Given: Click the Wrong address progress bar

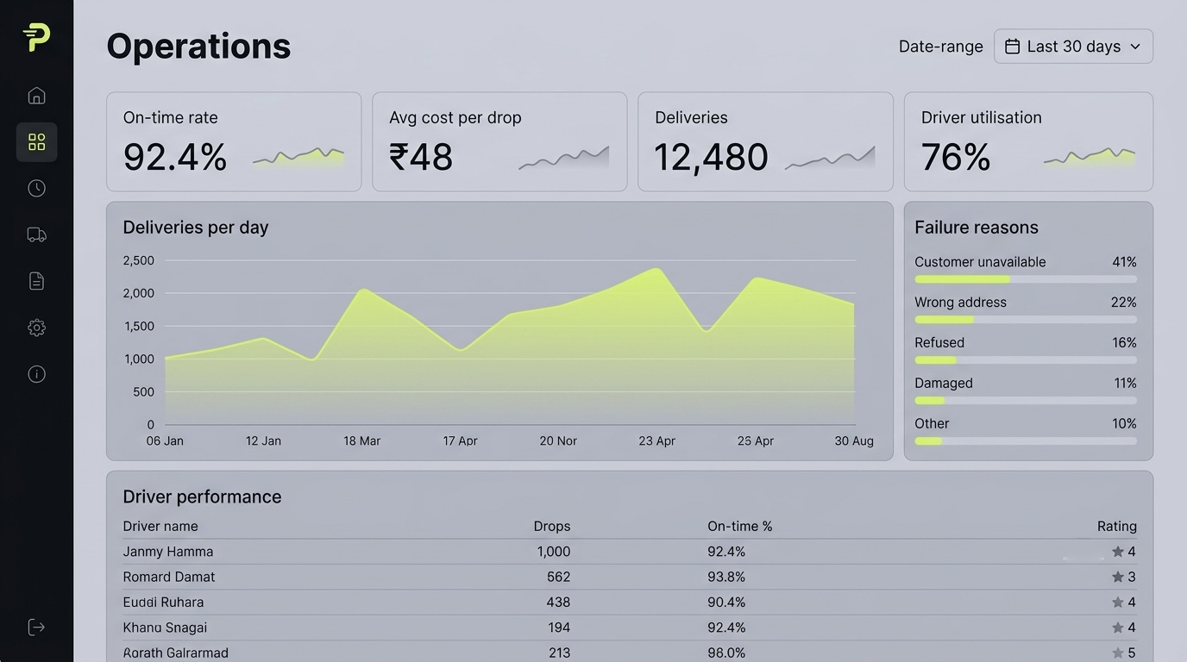Looking at the screenshot, I should pos(1026,320).
